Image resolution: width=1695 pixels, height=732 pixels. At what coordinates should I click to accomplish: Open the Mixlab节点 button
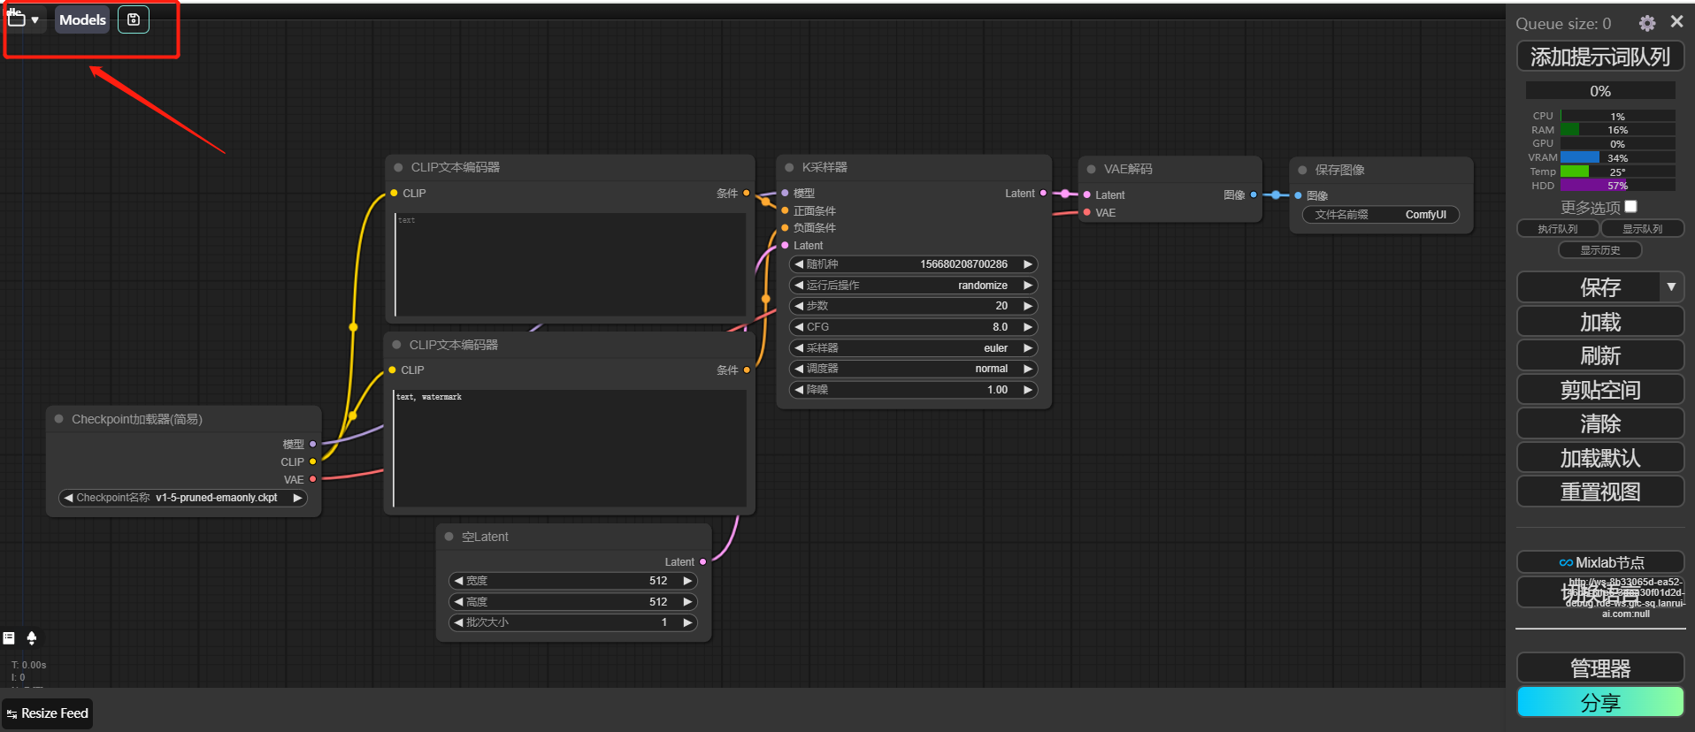(1600, 562)
